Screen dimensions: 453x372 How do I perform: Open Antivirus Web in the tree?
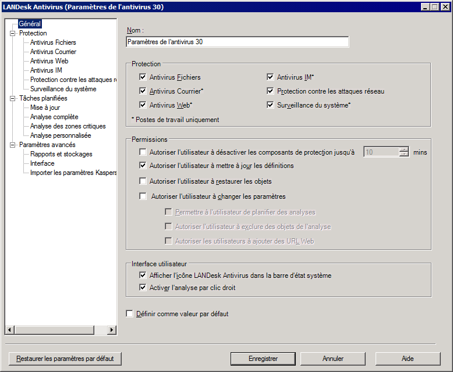coord(49,61)
